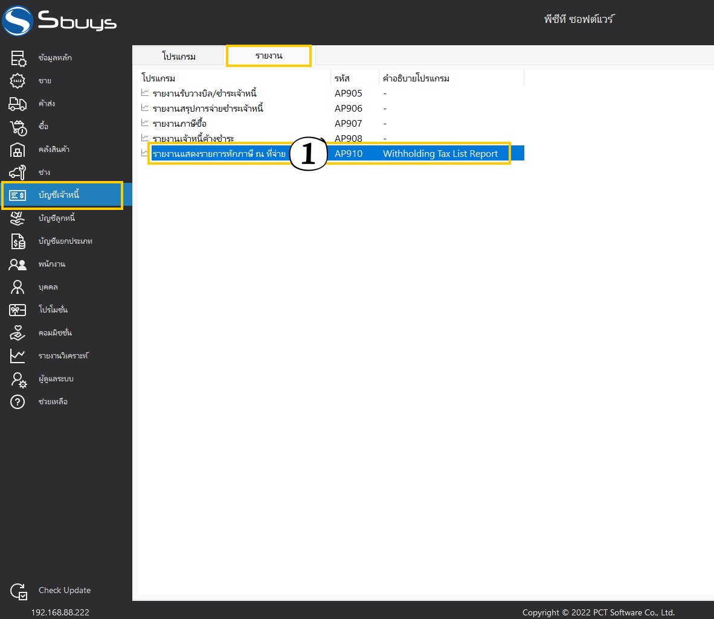This screenshot has width=714, height=619.
Task: Switch to the โปรแกรม tab
Action: 179,56
